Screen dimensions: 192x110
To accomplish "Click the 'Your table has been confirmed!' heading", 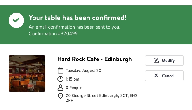I will tap(77, 18).
